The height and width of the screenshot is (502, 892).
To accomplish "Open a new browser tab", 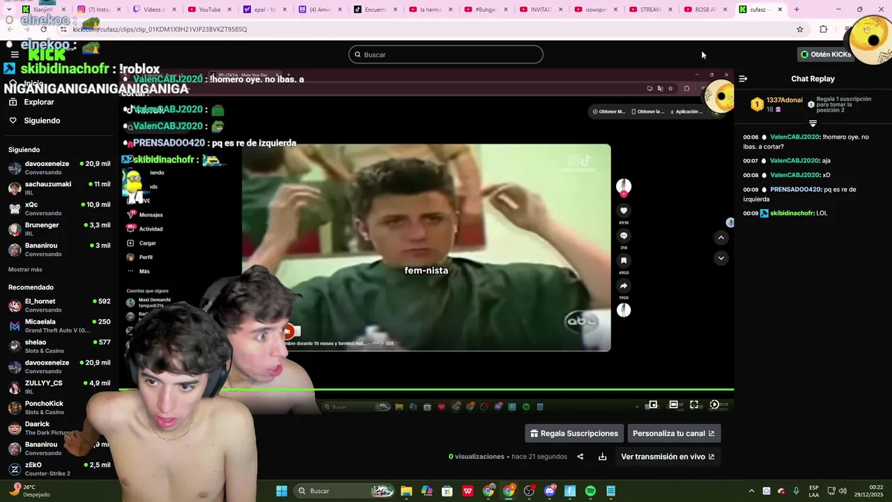I will pos(797,10).
